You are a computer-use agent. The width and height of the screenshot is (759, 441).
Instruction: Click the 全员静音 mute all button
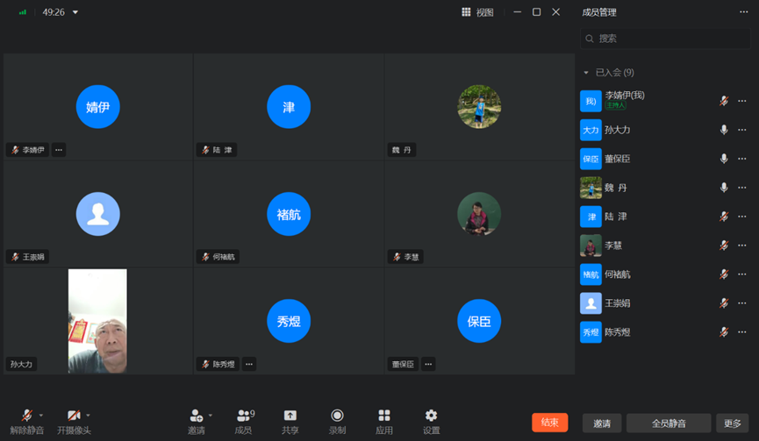click(x=669, y=423)
